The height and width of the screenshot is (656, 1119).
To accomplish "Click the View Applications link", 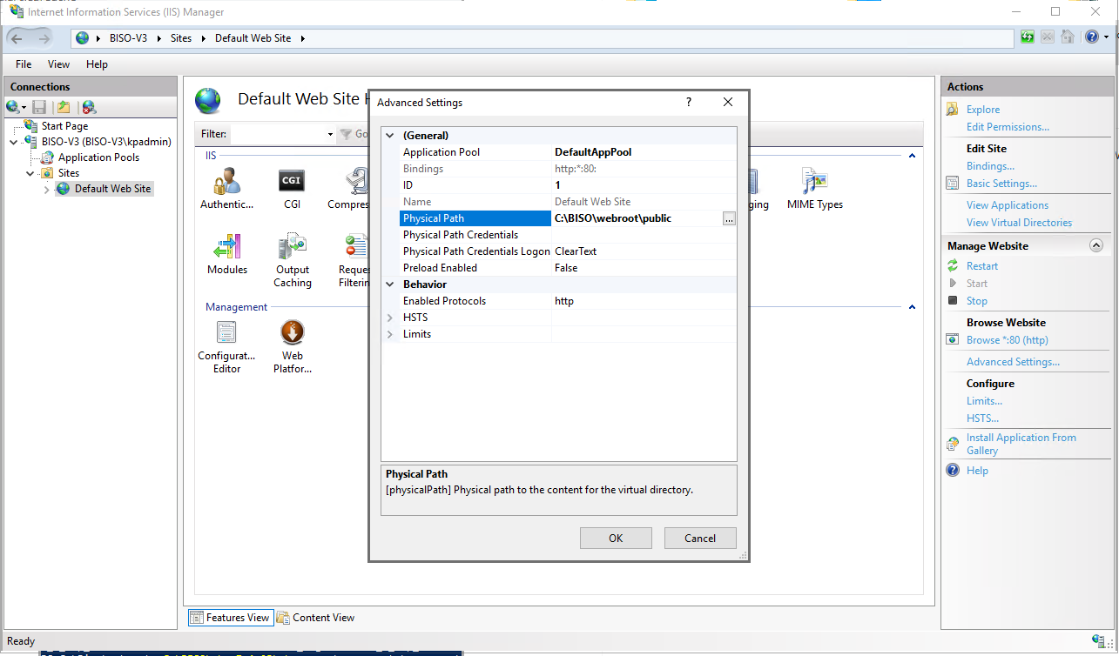I will tap(1008, 205).
